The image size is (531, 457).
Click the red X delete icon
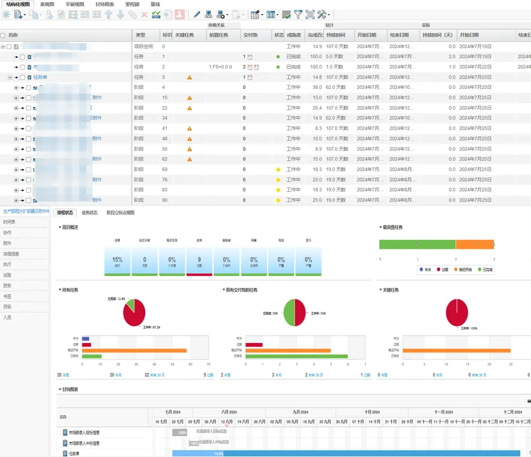[x=144, y=14]
